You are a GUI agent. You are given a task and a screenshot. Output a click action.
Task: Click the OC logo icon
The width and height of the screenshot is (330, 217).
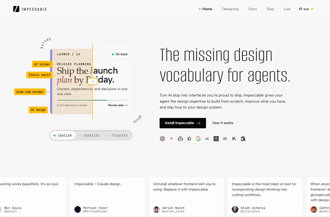coord(225,139)
